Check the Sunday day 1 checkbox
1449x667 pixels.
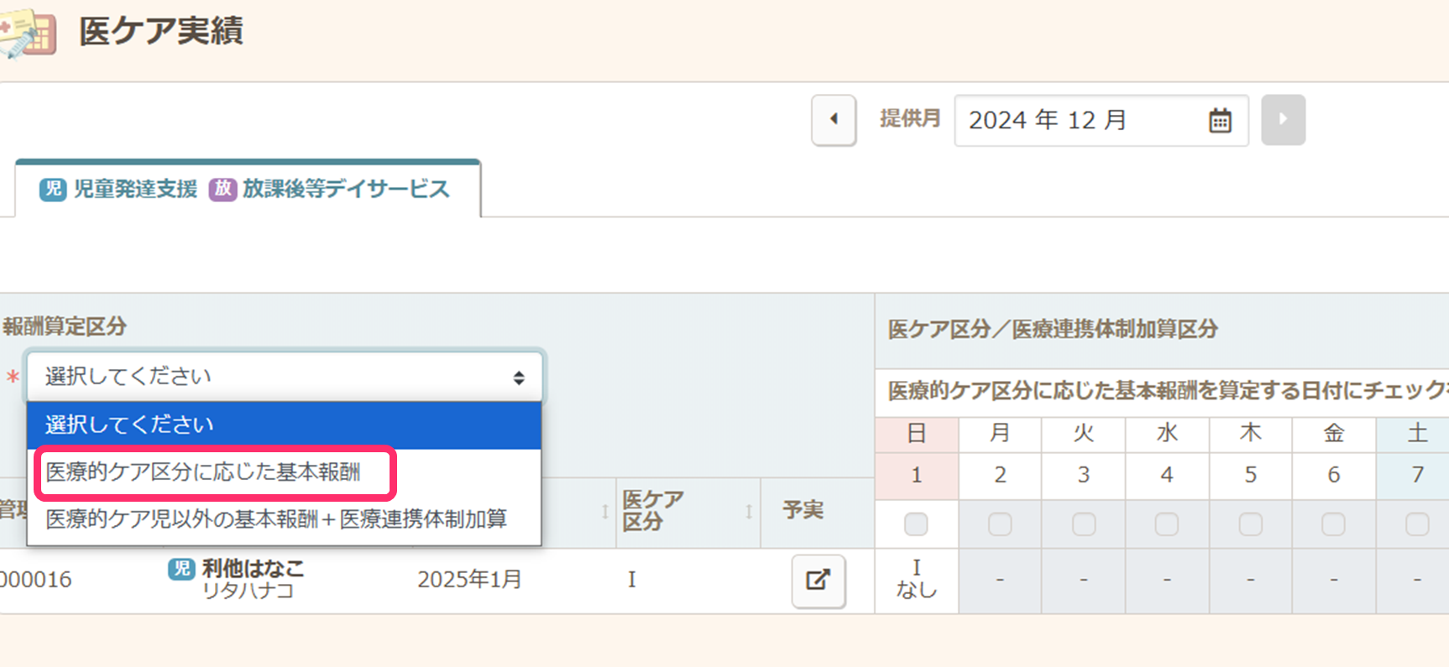[916, 524]
